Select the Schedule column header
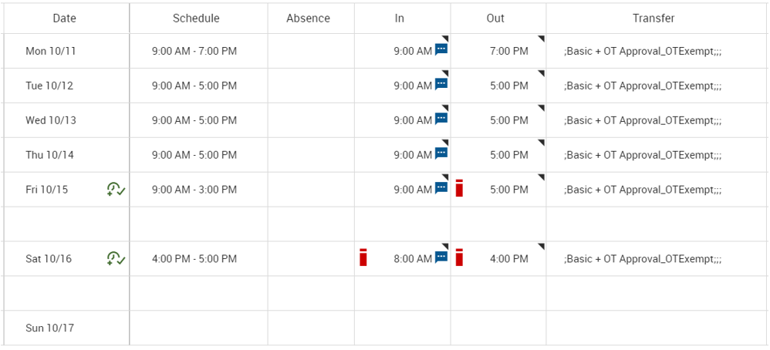The image size is (770, 350). pos(196,19)
